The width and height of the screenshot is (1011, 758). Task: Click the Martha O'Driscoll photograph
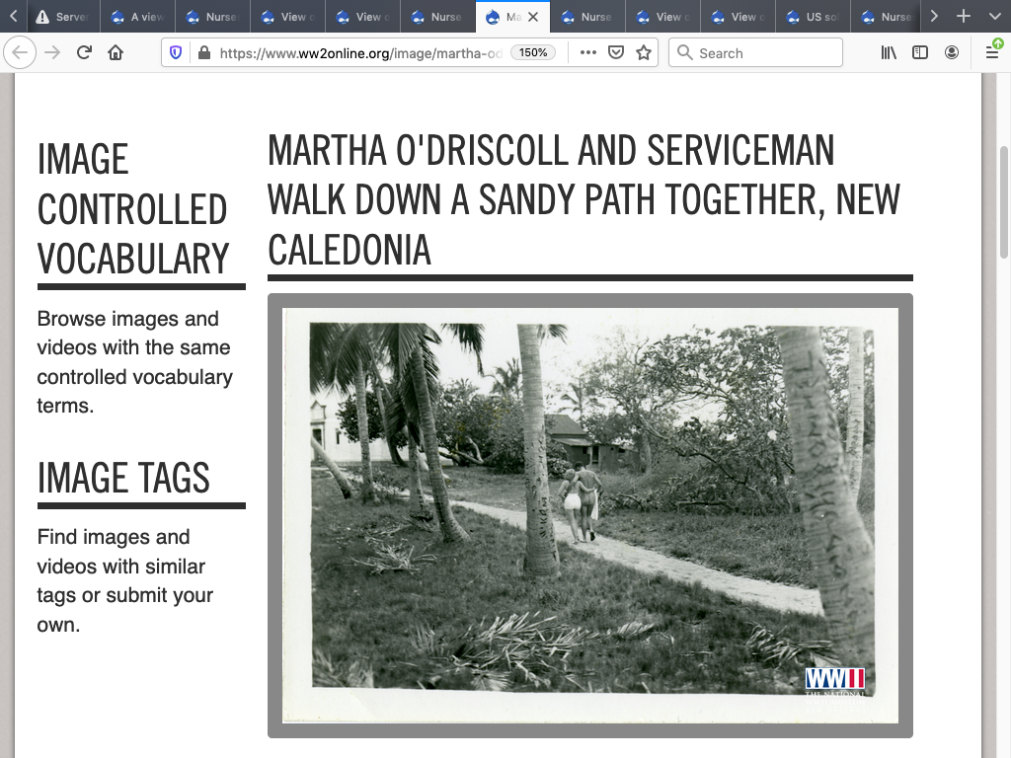coord(589,515)
